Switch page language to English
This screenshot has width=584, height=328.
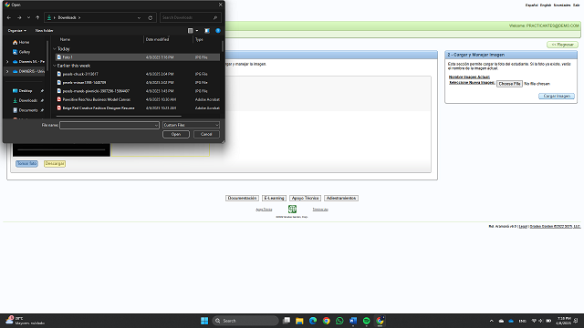pyautogui.click(x=546, y=5)
